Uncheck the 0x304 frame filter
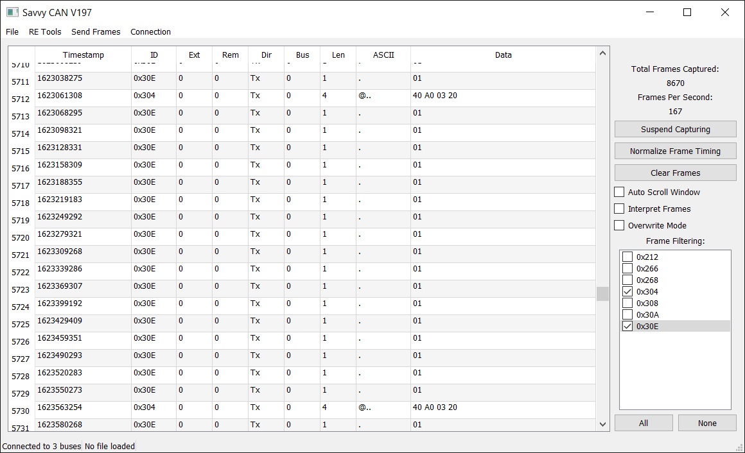This screenshot has width=745, height=453. pyautogui.click(x=628, y=292)
